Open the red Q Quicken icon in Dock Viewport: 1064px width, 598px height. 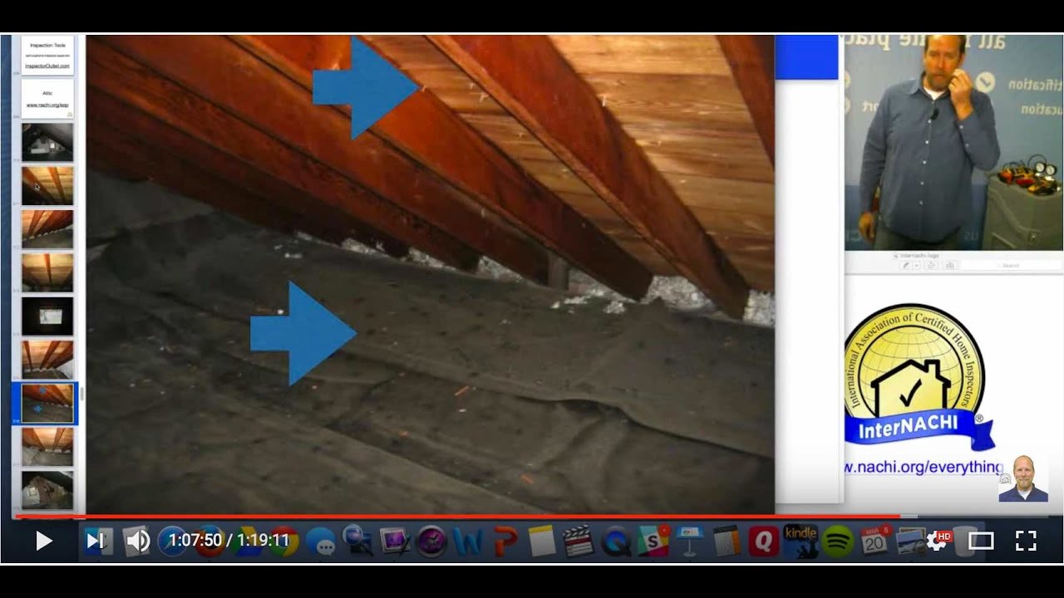(x=763, y=542)
